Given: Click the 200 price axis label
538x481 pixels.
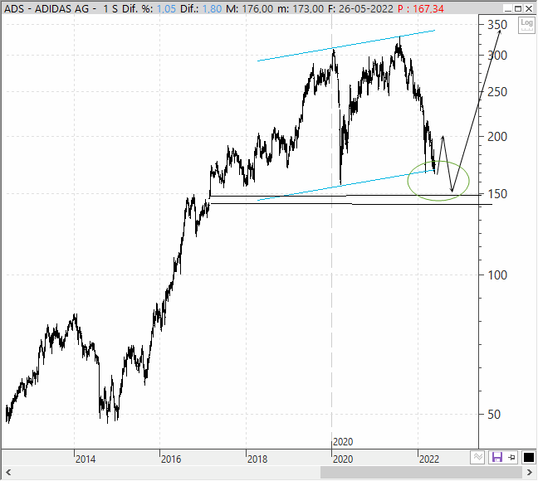Looking at the screenshot, I should [x=497, y=137].
